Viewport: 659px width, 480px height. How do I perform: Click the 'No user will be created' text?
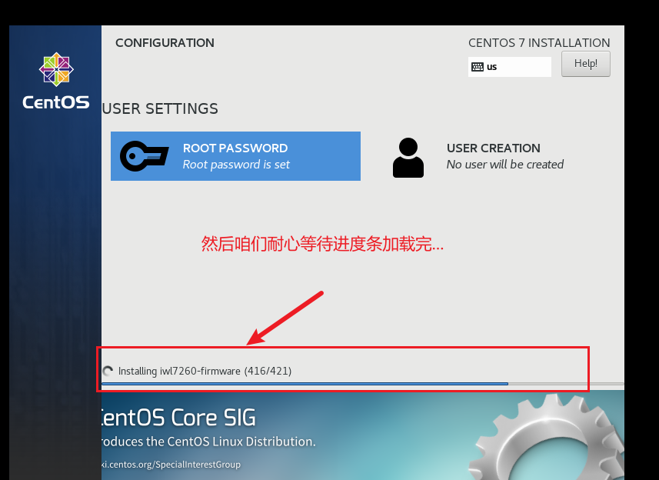click(x=505, y=165)
